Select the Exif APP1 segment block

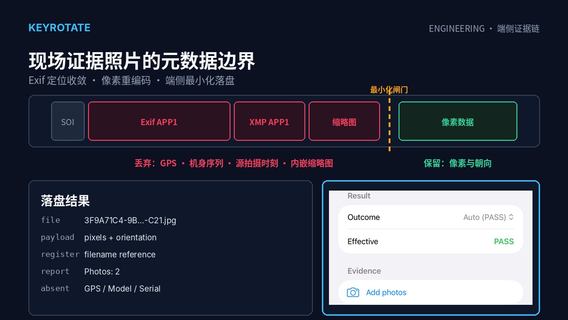pos(159,121)
